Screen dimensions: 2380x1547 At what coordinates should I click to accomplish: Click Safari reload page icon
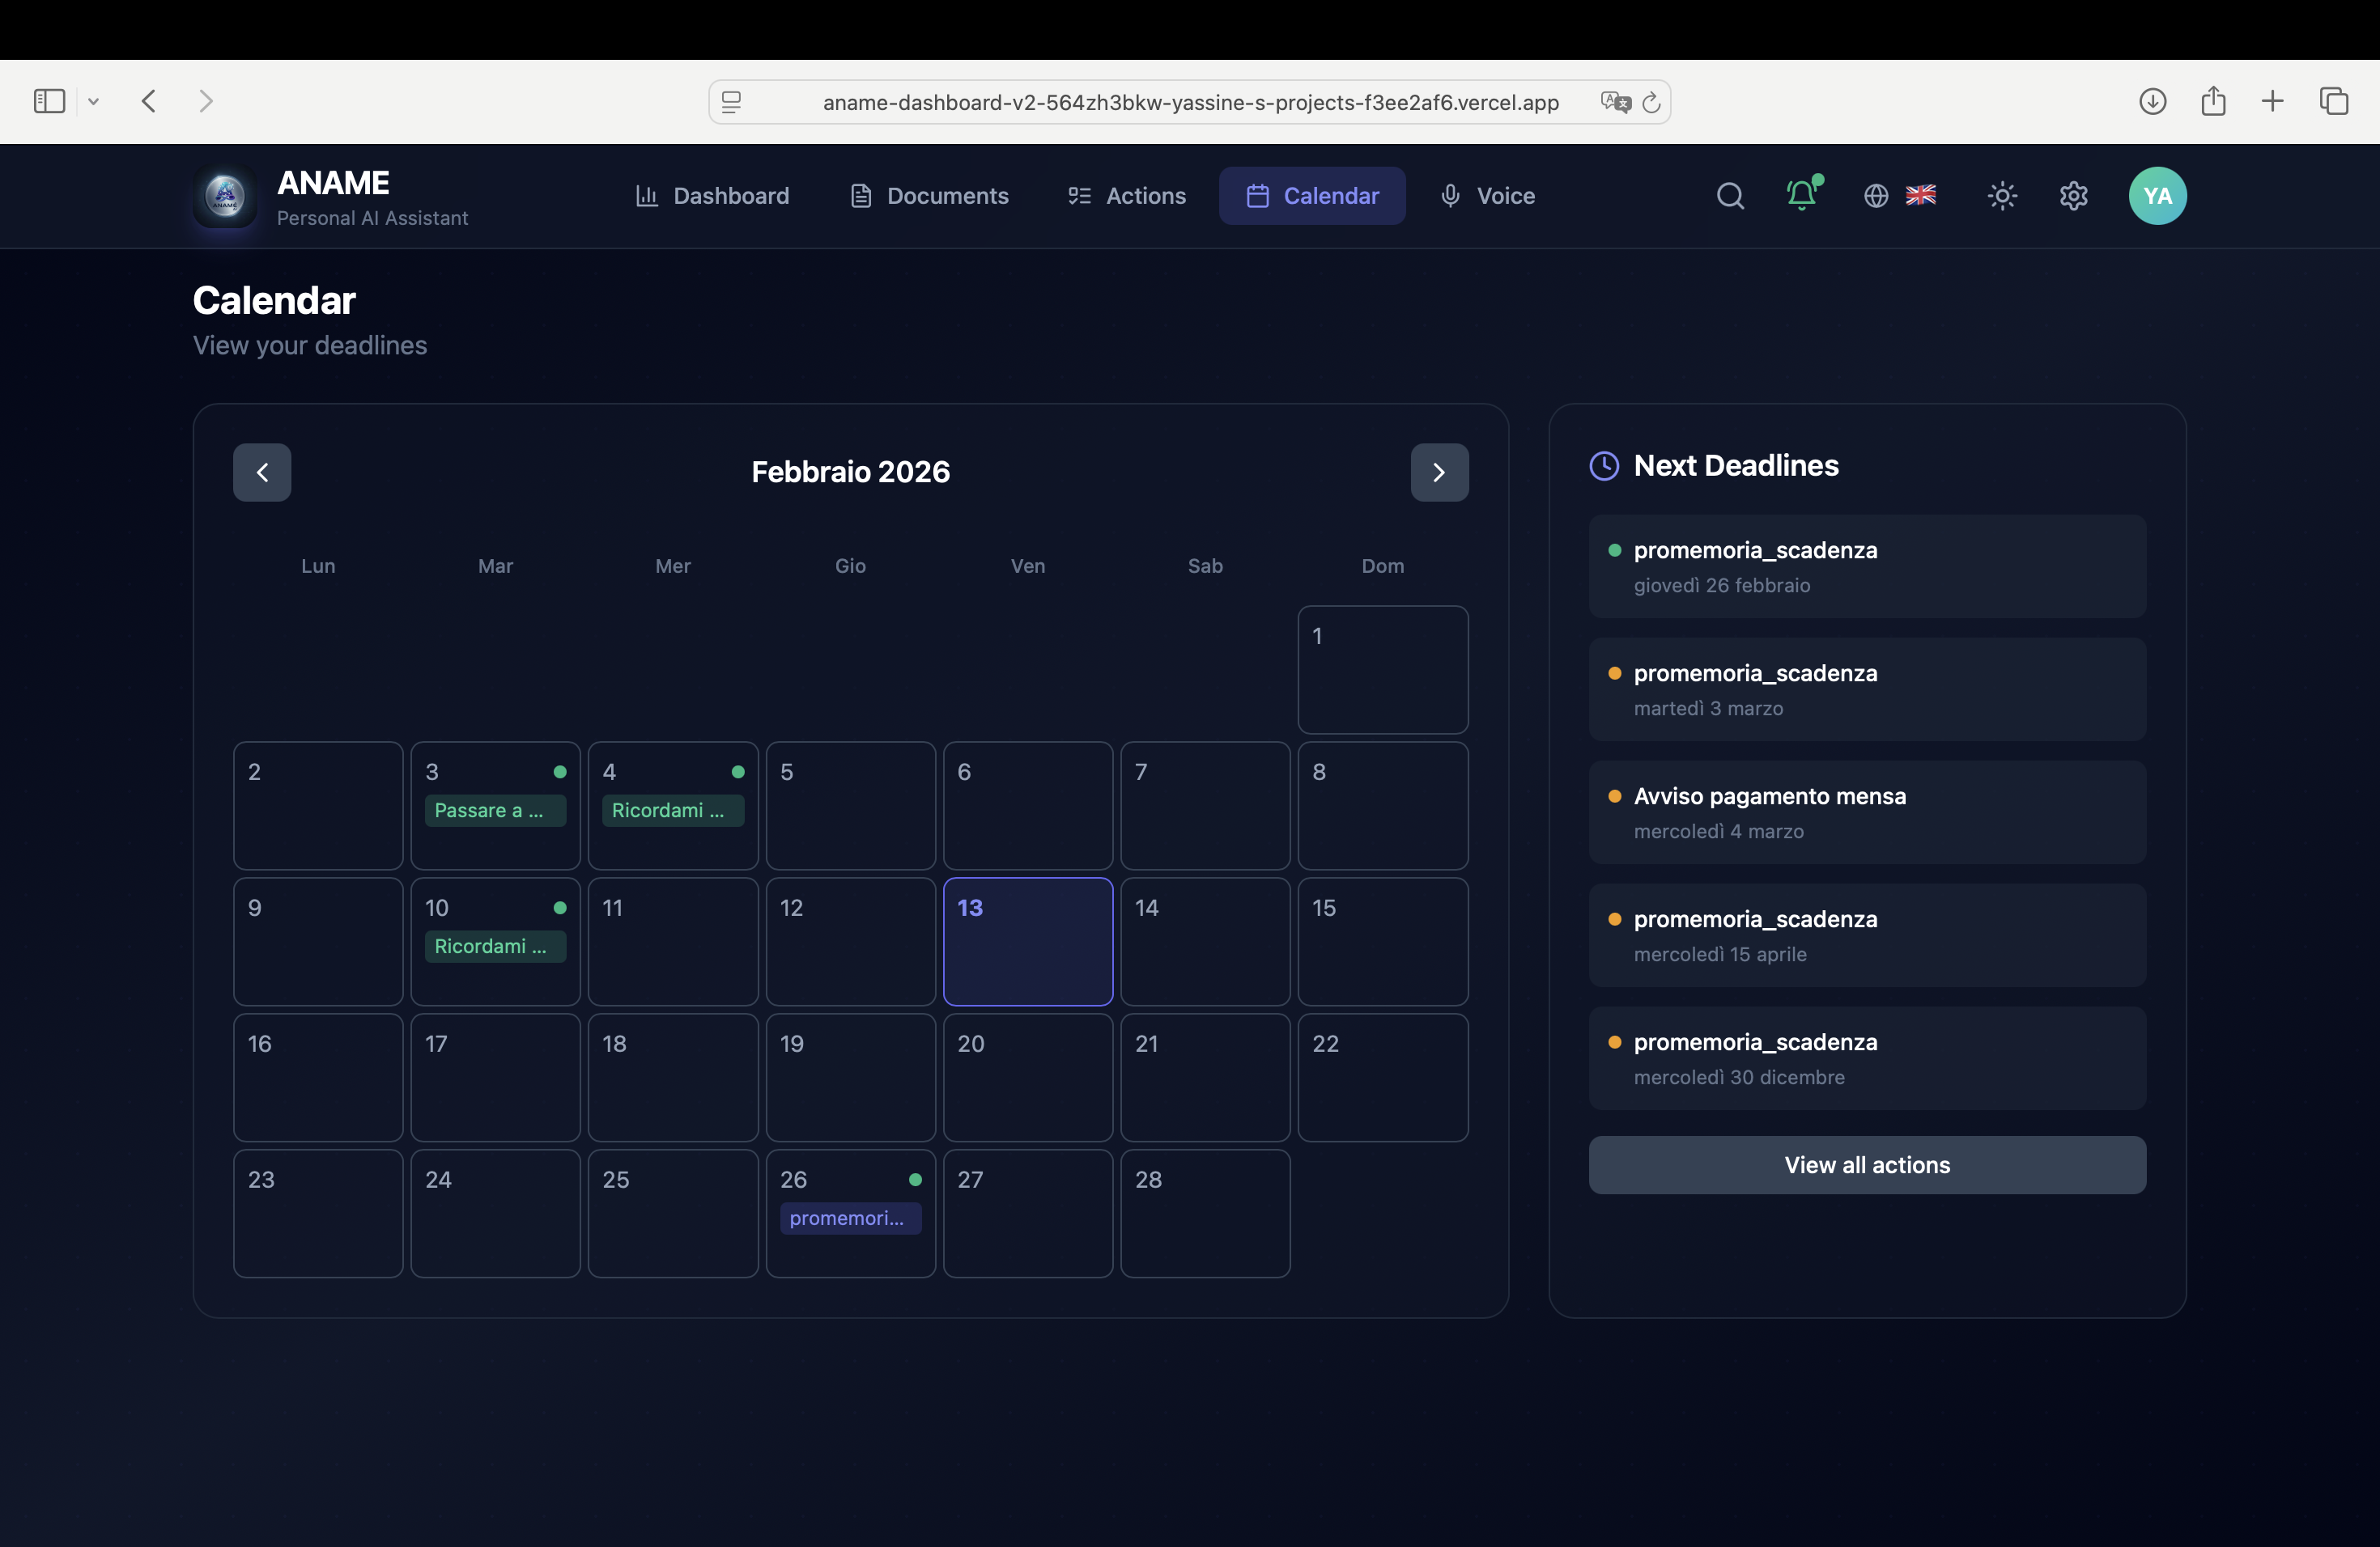(x=1651, y=102)
